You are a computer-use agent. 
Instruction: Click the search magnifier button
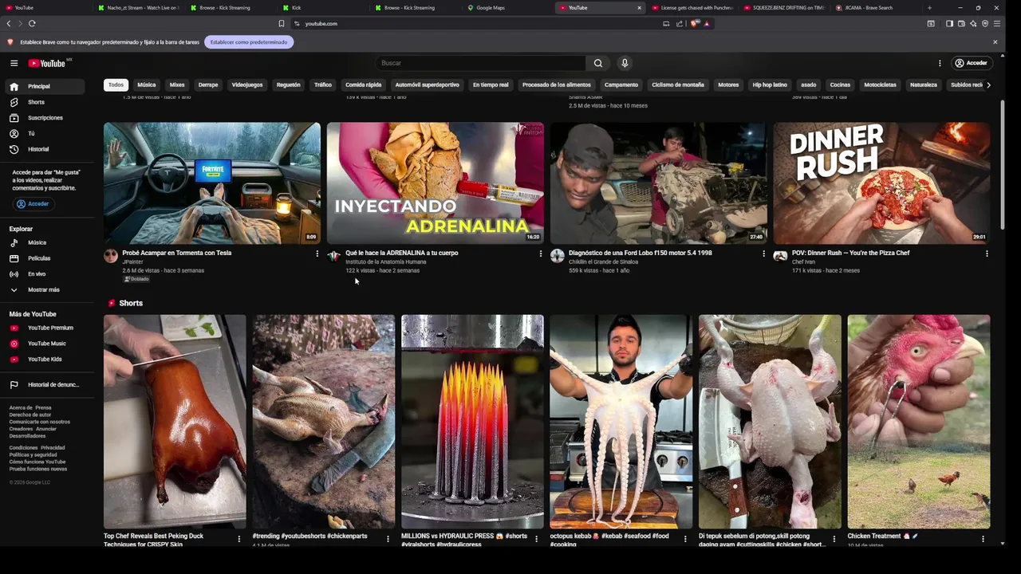coord(597,63)
